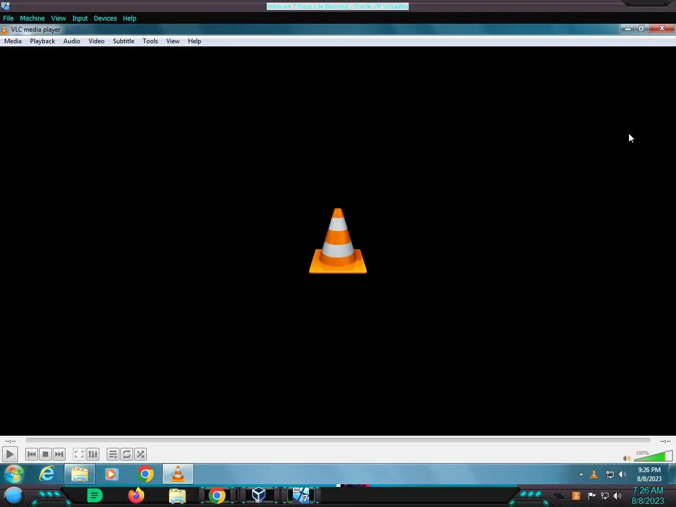Open the Subtitle menu
The width and height of the screenshot is (676, 507).
point(124,41)
